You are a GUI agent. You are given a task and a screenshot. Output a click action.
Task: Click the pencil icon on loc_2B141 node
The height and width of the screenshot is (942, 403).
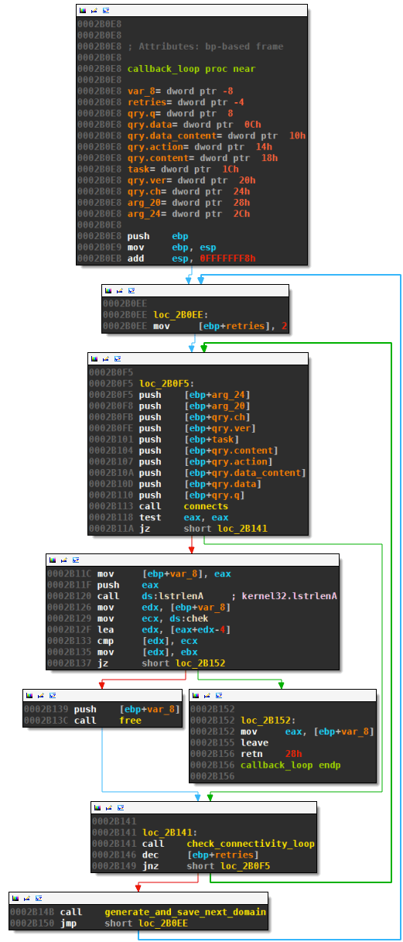[x=108, y=809]
